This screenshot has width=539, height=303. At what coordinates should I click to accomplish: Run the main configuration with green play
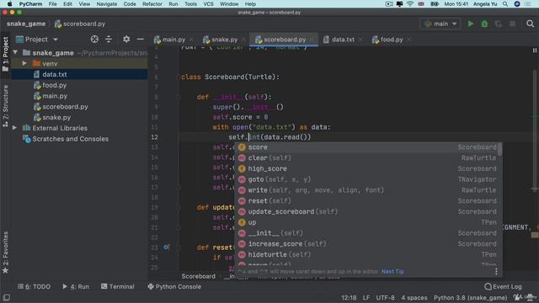tap(471, 24)
